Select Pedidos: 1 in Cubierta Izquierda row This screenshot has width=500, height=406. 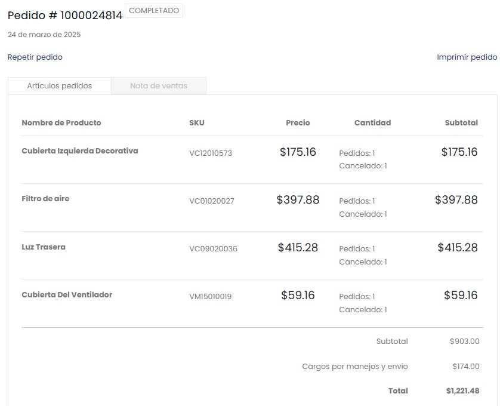[357, 153]
